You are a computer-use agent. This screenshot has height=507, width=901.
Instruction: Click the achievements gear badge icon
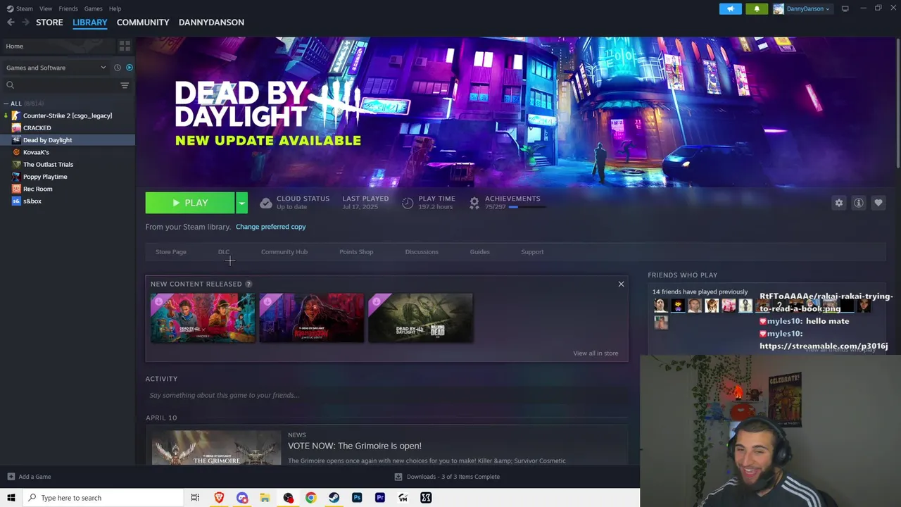tap(474, 203)
